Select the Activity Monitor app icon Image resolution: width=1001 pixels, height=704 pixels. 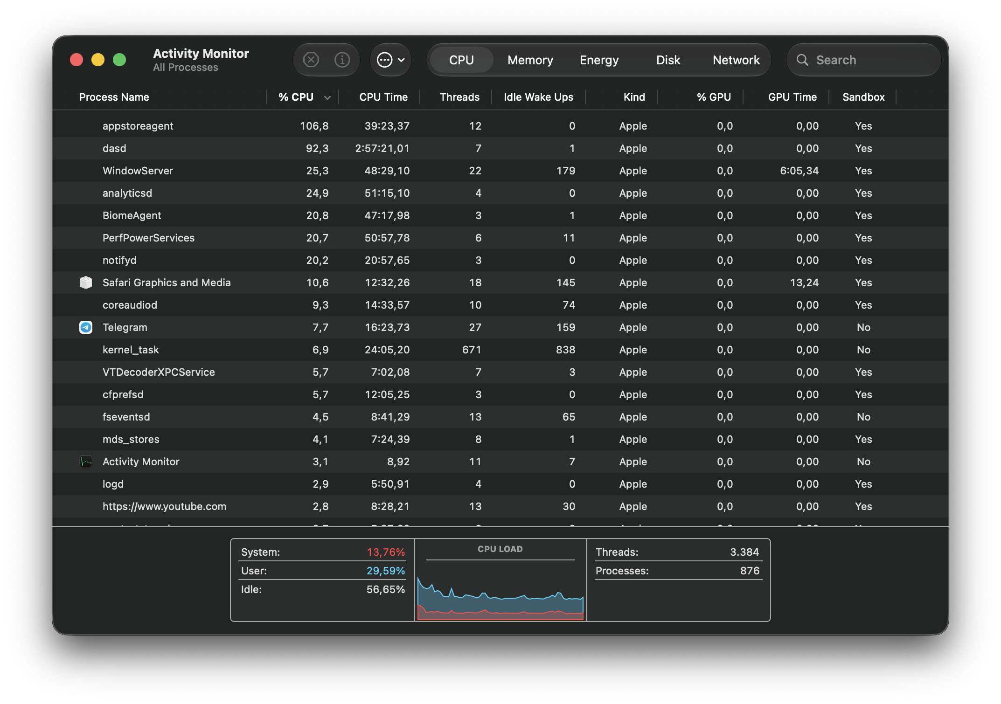tap(86, 462)
